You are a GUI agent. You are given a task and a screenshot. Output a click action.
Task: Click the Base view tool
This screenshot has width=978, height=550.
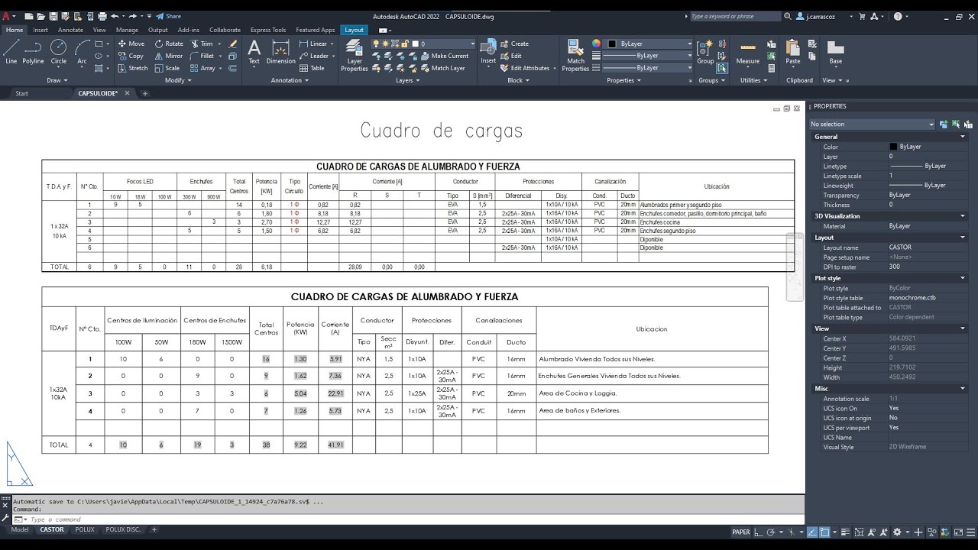[x=836, y=52]
